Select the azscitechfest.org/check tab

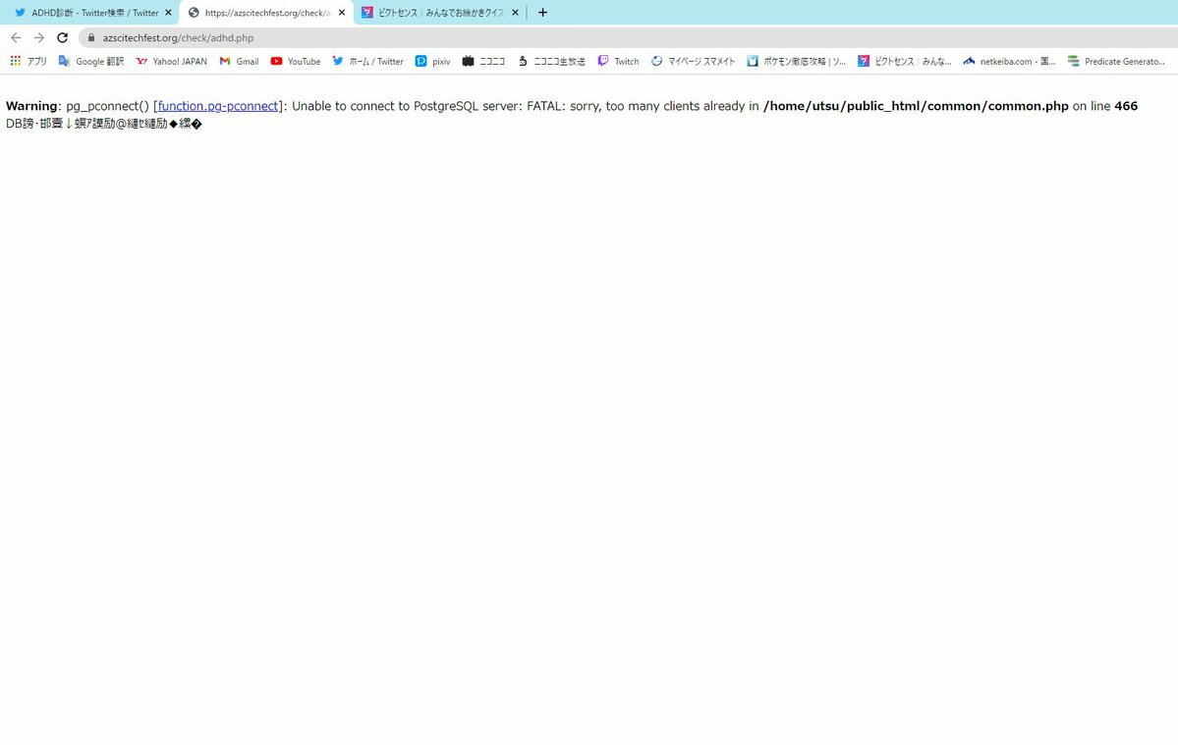coord(266,13)
